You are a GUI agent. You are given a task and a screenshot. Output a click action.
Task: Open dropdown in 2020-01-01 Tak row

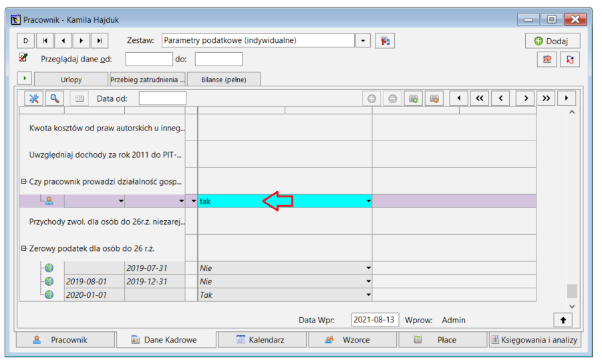click(x=368, y=295)
